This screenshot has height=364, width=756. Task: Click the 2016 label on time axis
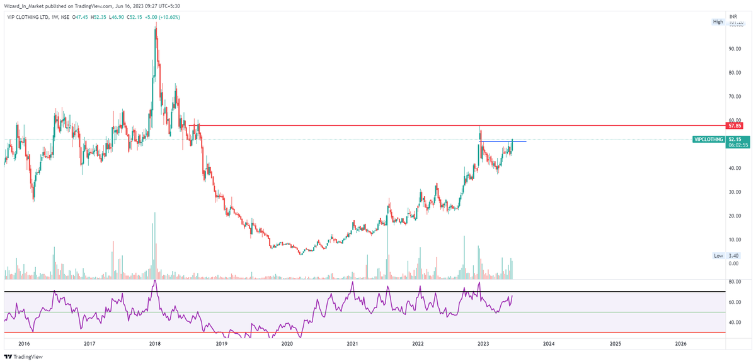pyautogui.click(x=23, y=344)
